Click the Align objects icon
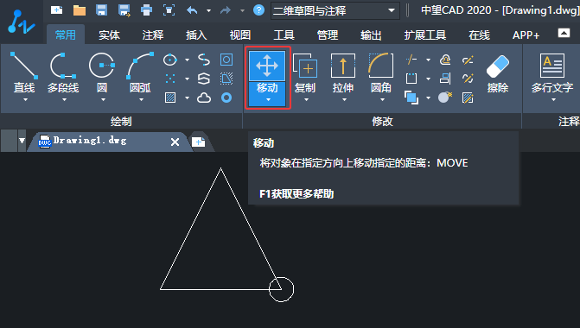The image size is (580, 328). click(x=445, y=79)
